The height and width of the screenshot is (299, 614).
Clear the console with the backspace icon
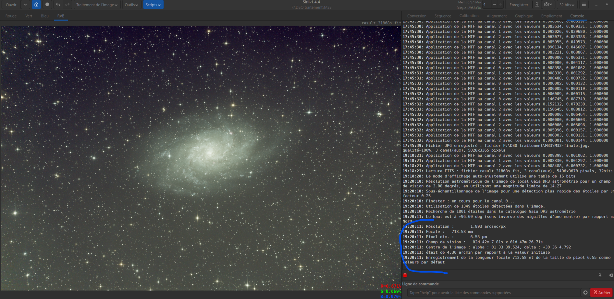(611, 275)
